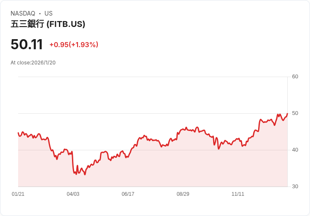Click the 08/29 date on the x-axis
Image resolution: width=310 pixels, height=216 pixels.
183,194
